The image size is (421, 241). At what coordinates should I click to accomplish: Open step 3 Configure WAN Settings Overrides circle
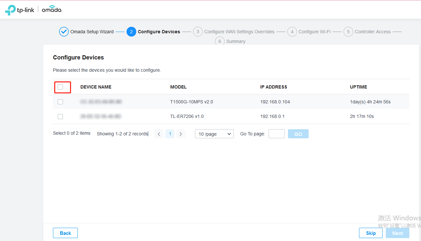198,32
